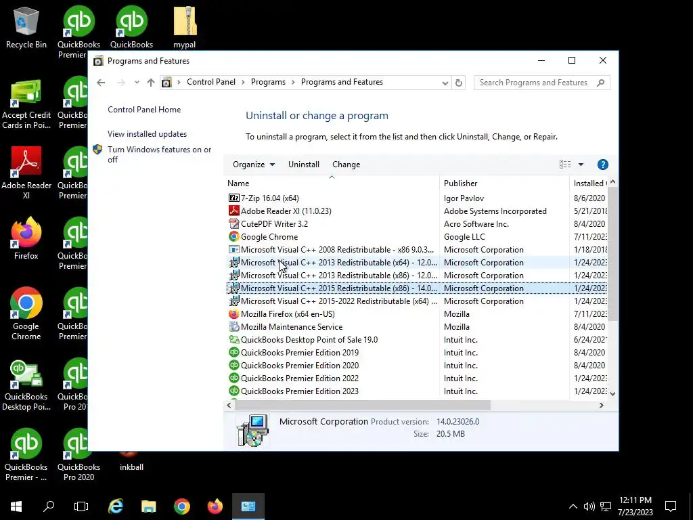Click the network tray icon
Screen dimensions: 693x520
606,506
